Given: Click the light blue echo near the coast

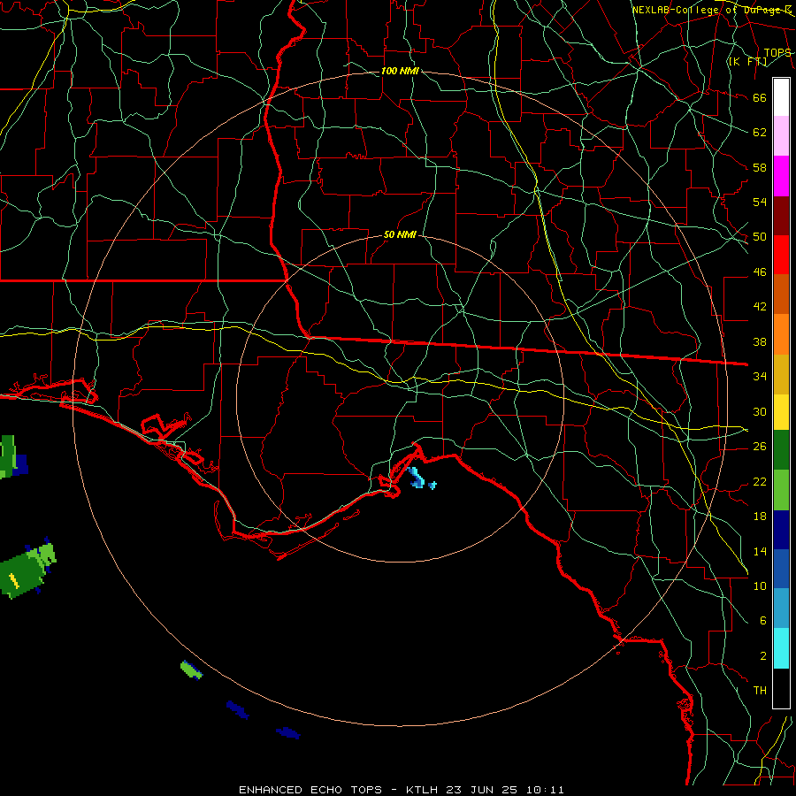Looking at the screenshot, I should (417, 478).
